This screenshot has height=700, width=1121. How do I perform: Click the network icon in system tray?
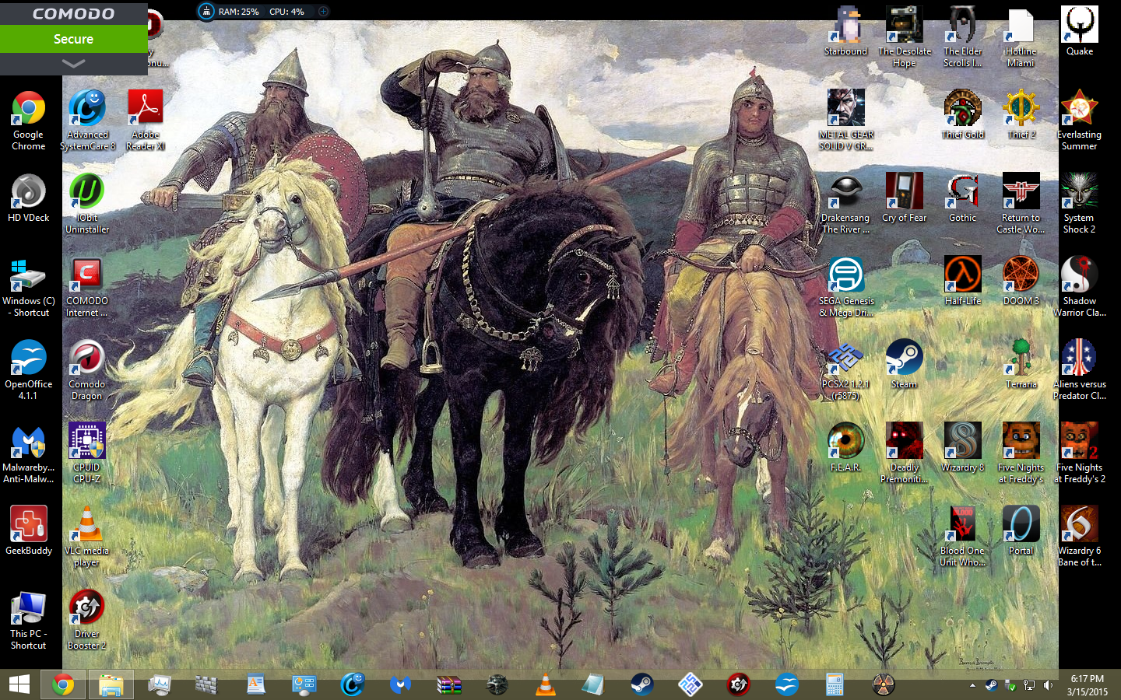(1029, 685)
